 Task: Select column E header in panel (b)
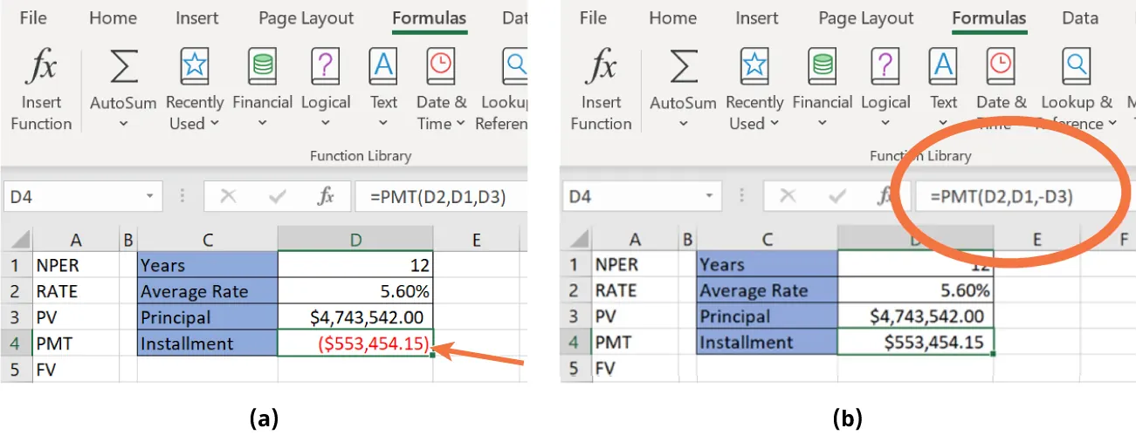1036,239
